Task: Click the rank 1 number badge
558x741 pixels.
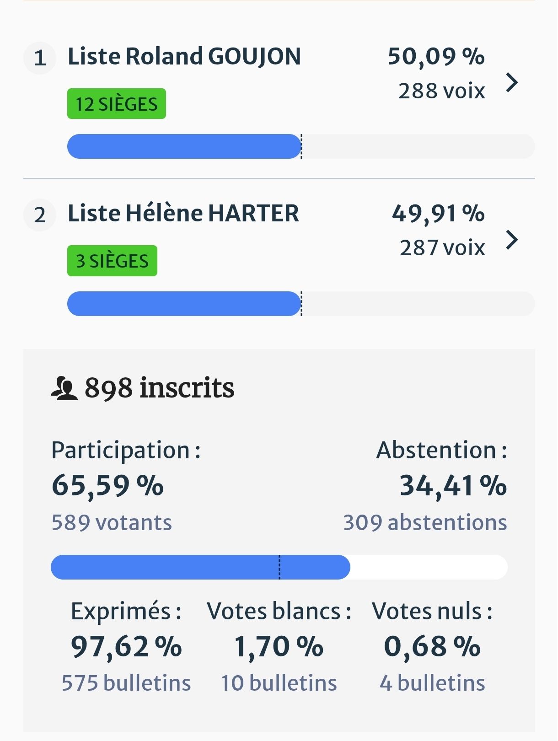Action: [40, 58]
